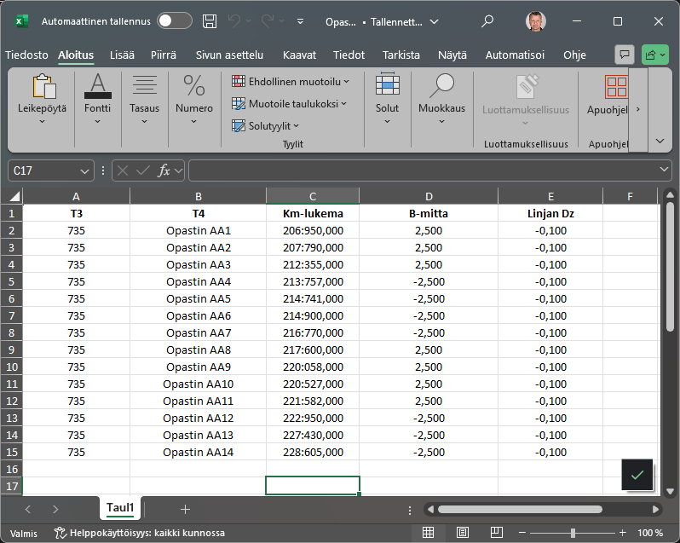Open the Fontti font group
680x543 pixels.
(97, 99)
